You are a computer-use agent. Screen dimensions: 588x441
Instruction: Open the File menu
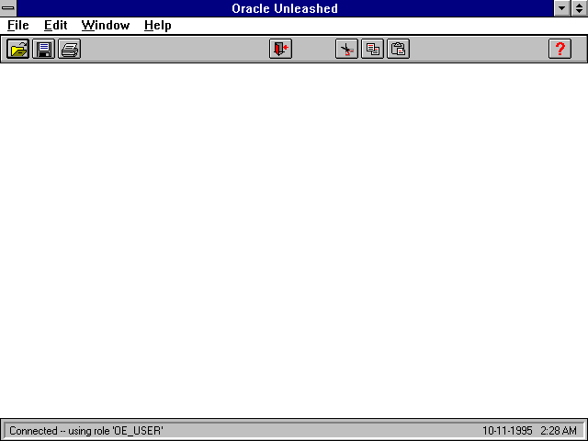(x=18, y=26)
